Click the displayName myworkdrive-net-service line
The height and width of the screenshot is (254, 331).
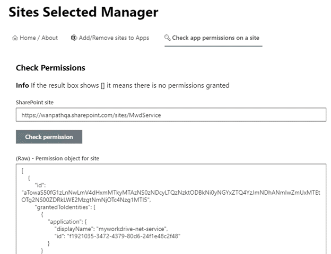[x=109, y=229]
